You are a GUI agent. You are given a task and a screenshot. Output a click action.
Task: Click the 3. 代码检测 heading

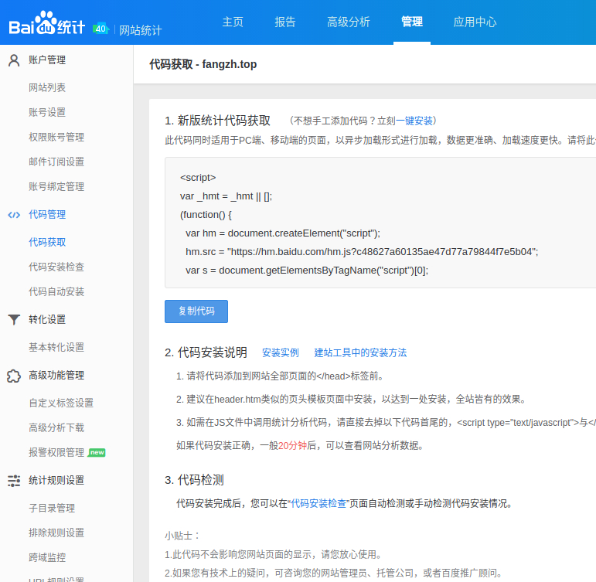pos(194,480)
